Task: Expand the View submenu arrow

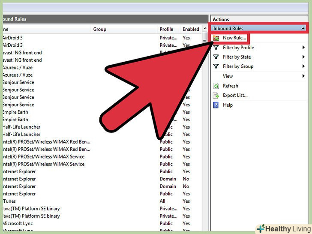Action: pos(303,76)
